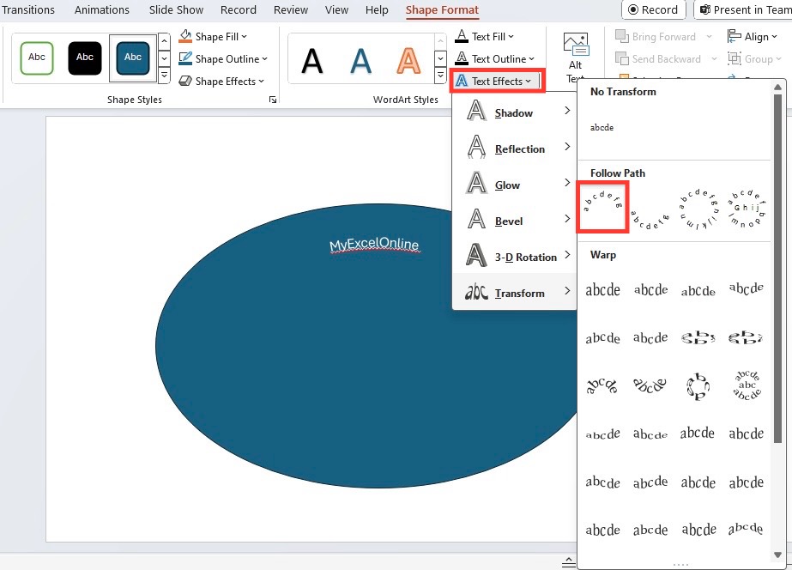Open the Text Effects dropdown

[x=497, y=81]
